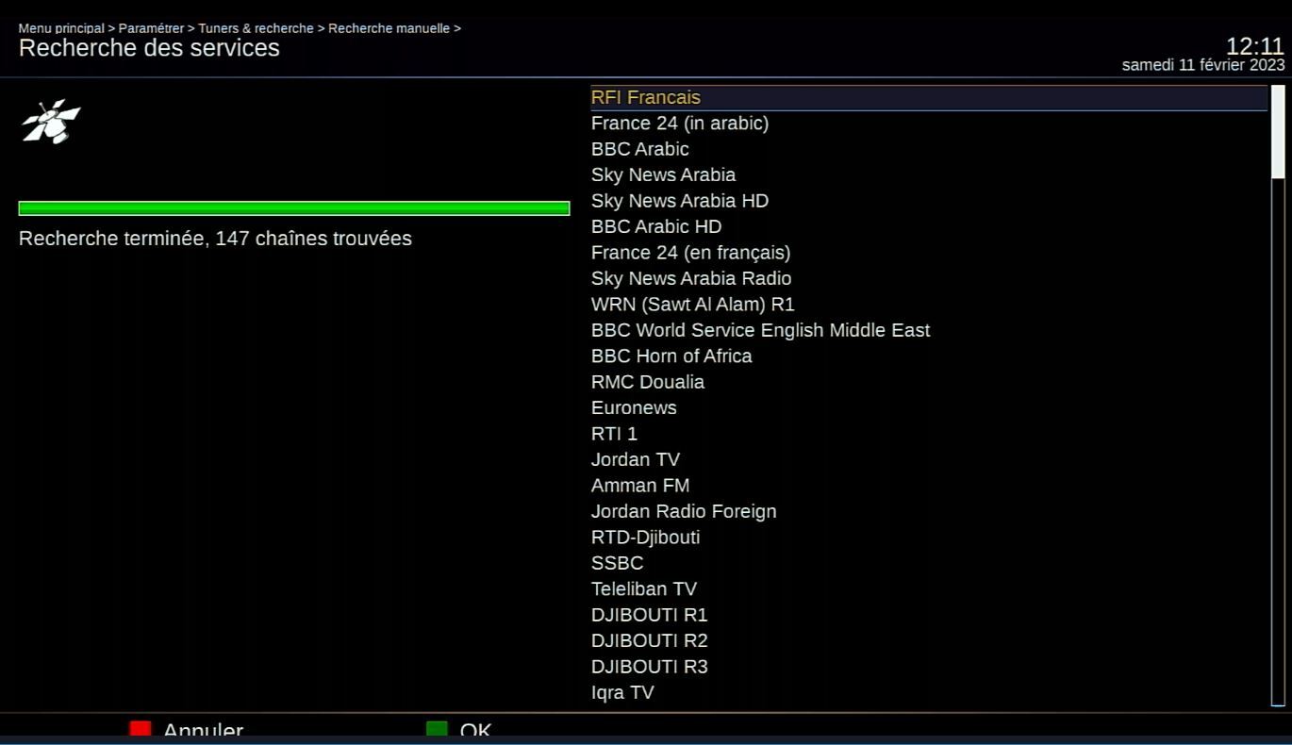This screenshot has height=745, width=1292.
Task: Select BBC Arabic HD channel
Action: point(929,227)
